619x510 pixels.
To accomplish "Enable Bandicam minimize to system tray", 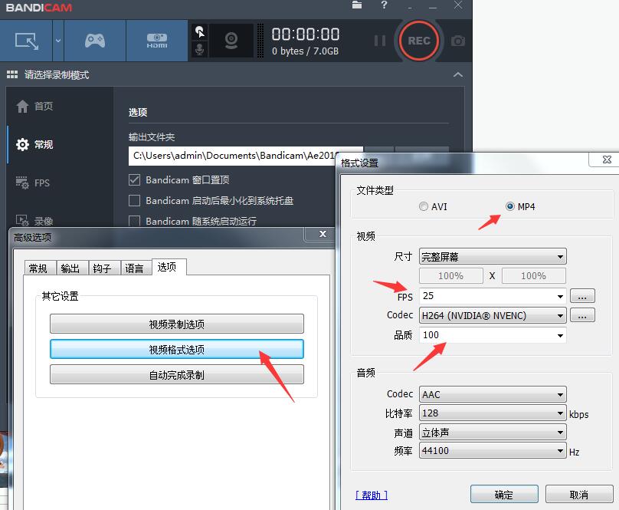I will (133, 201).
